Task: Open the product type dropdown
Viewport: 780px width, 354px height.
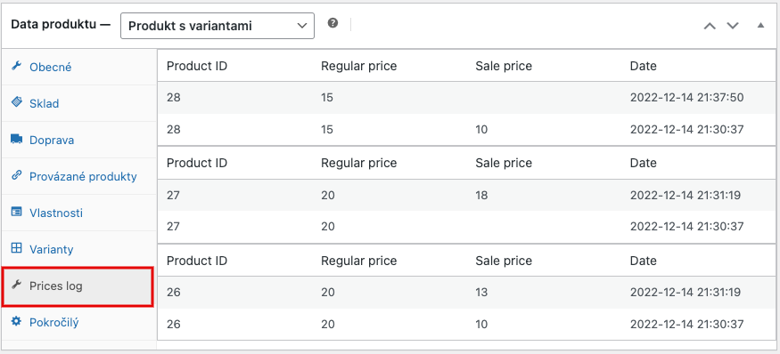Action: point(218,26)
